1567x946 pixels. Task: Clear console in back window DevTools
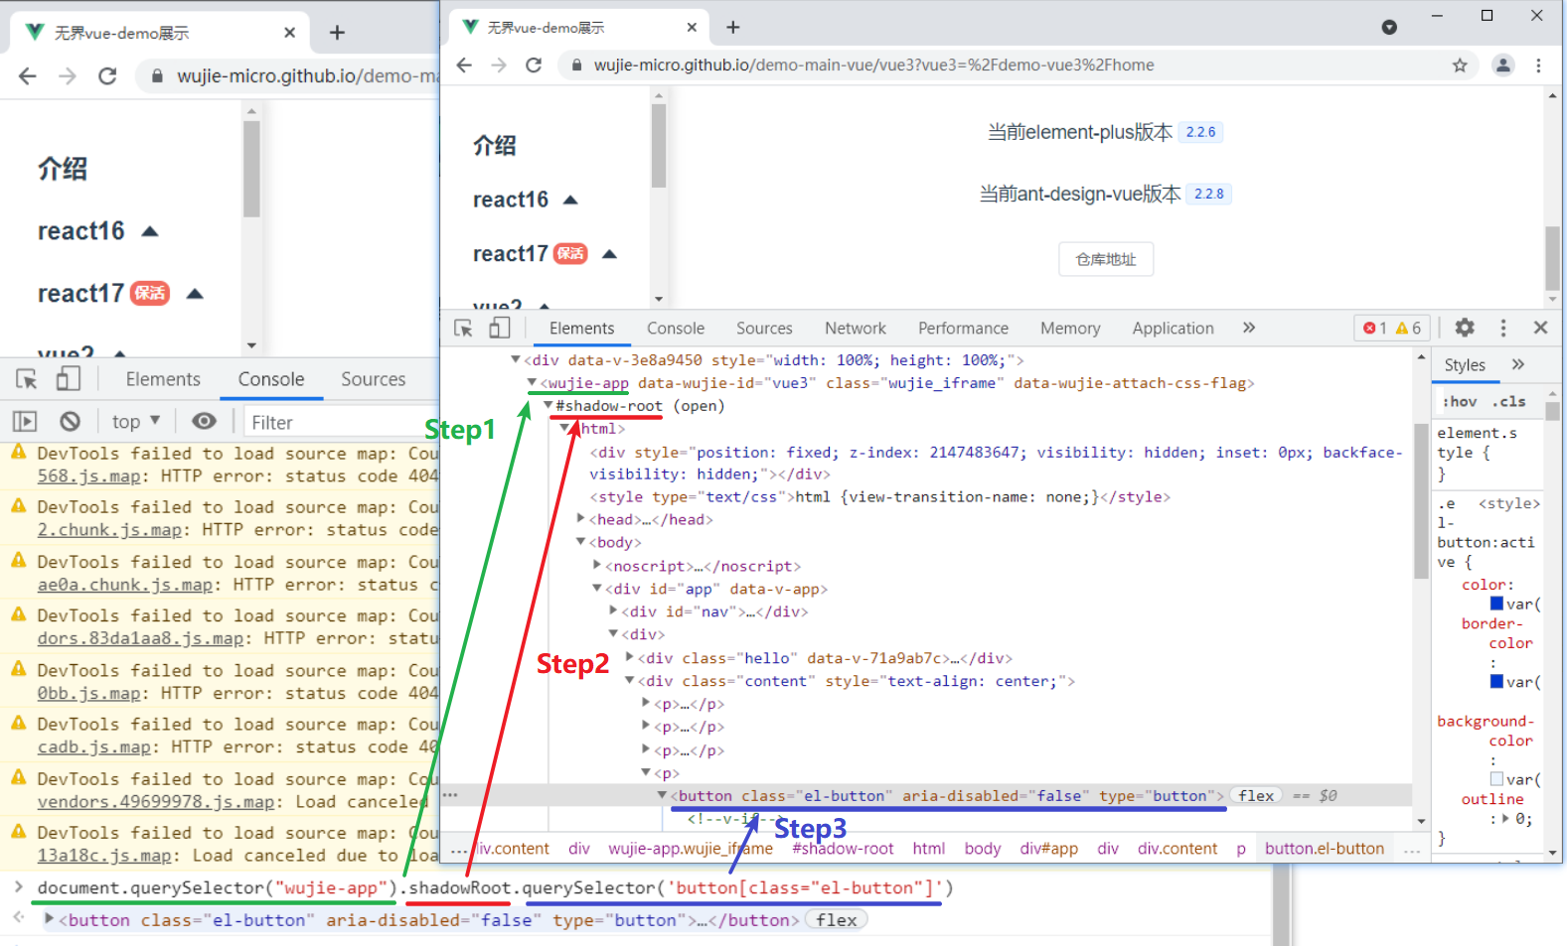[x=70, y=421]
